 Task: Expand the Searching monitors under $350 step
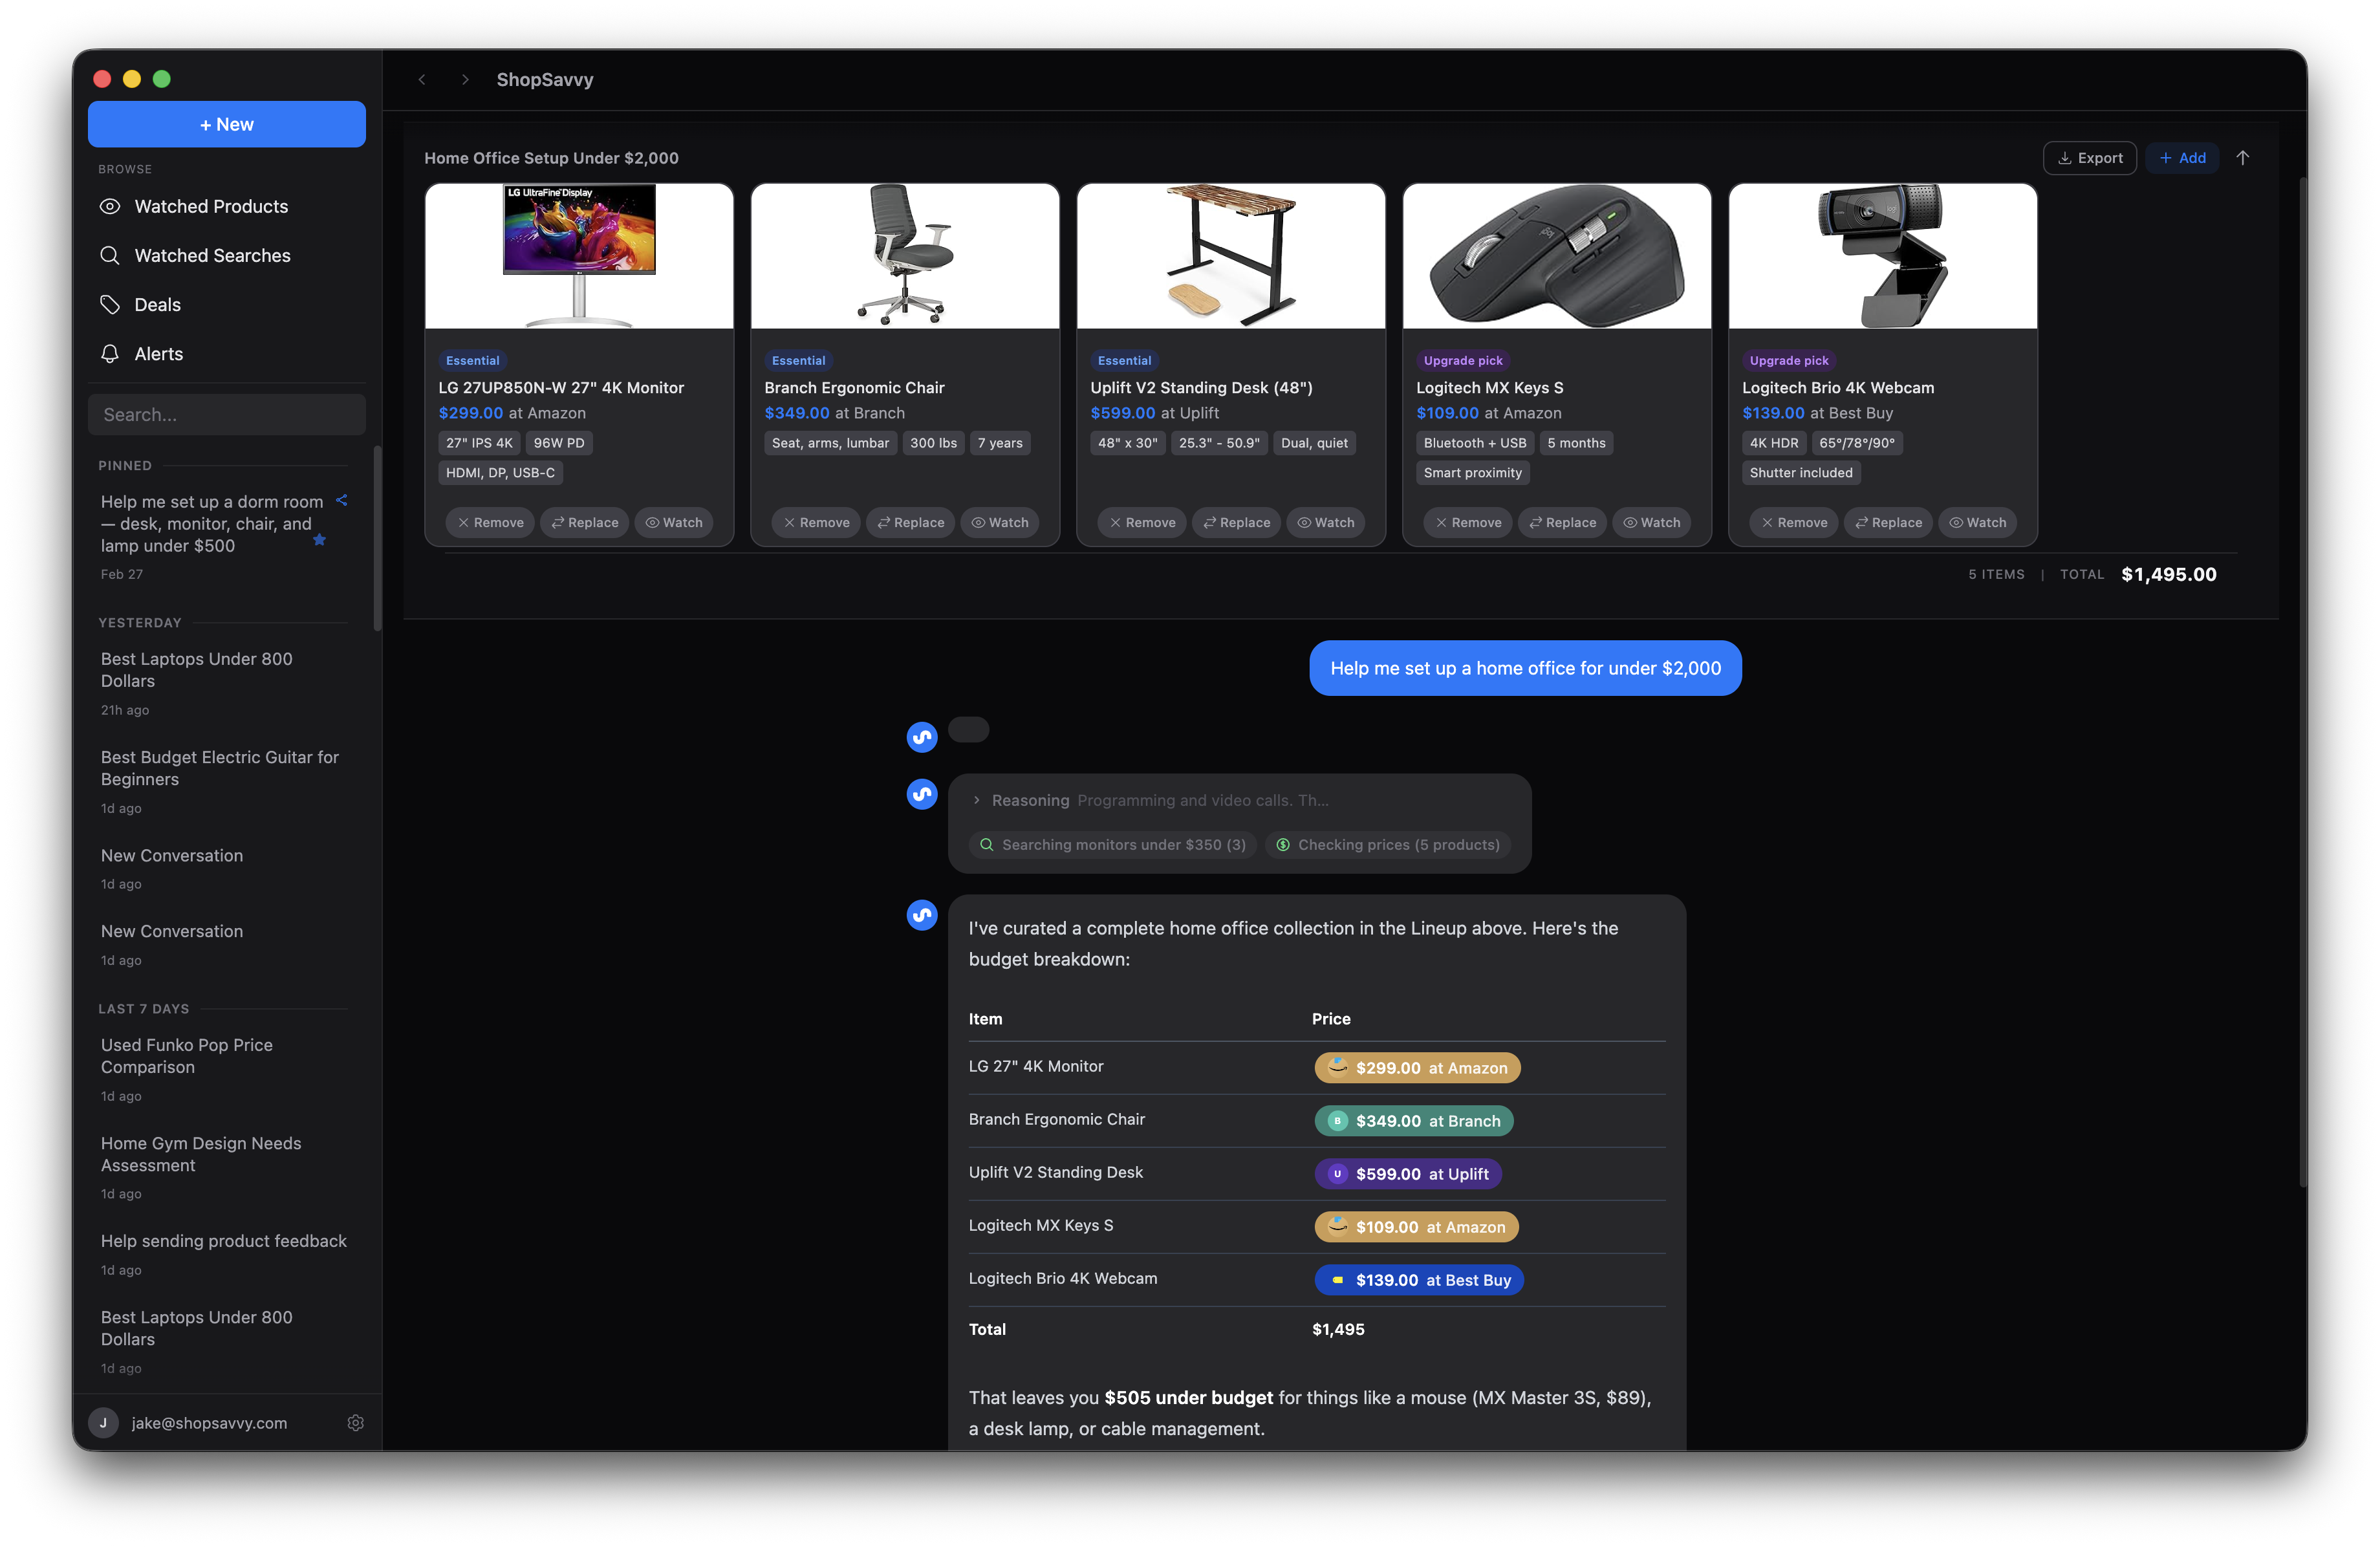click(1112, 845)
